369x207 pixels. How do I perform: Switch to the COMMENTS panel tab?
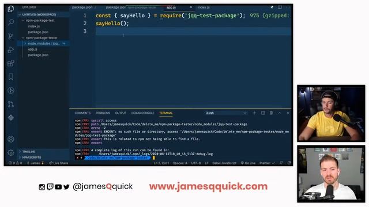coord(82,113)
